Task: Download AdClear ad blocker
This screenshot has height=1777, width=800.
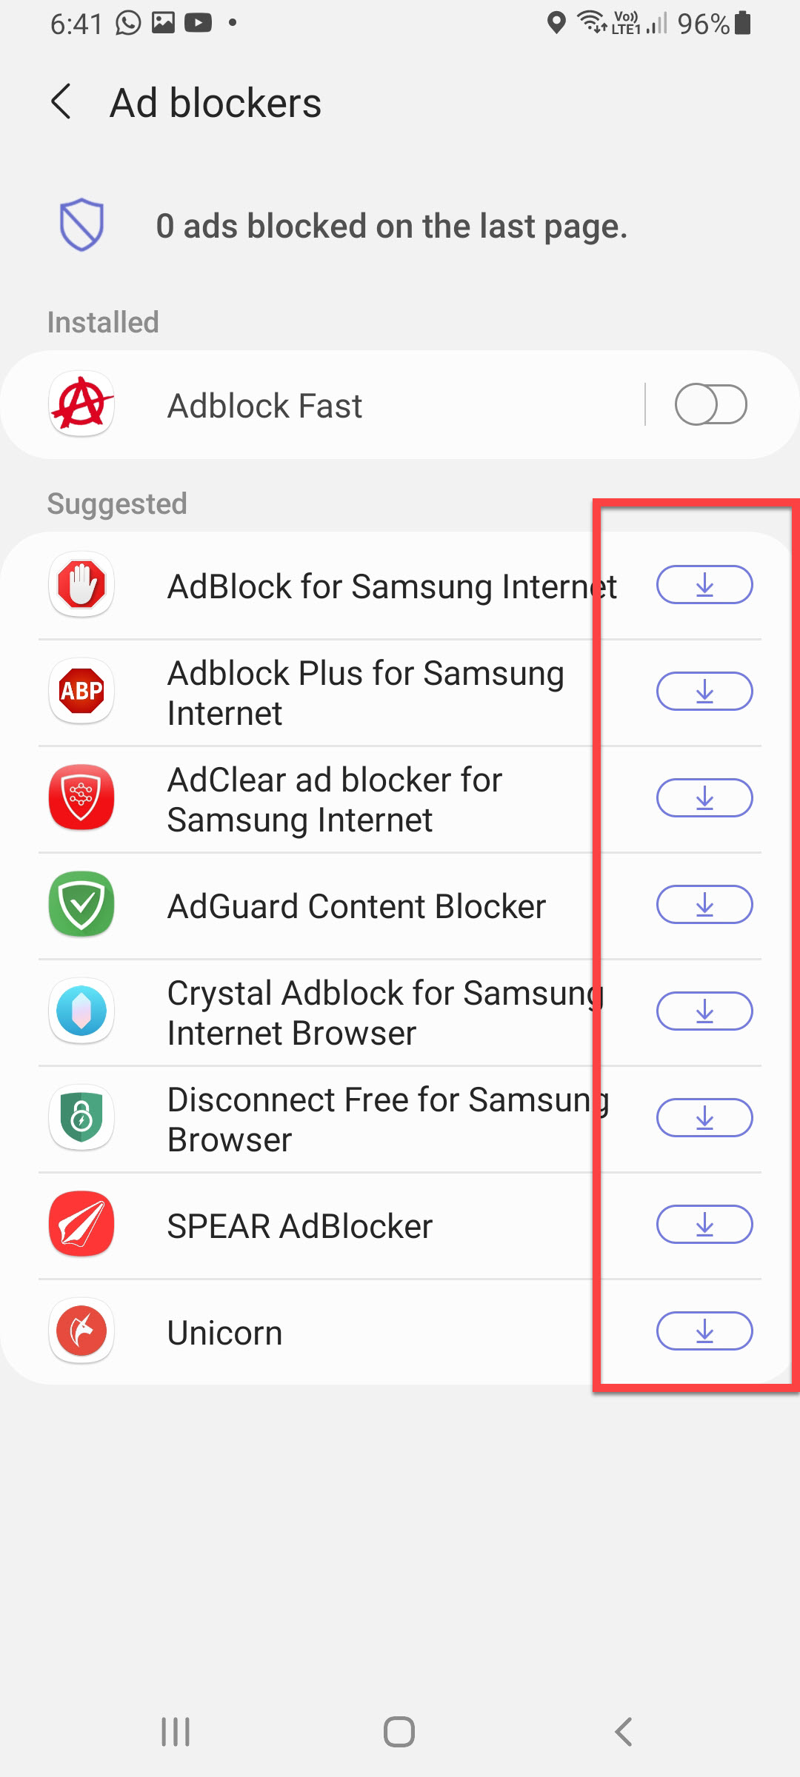Action: coord(704,798)
